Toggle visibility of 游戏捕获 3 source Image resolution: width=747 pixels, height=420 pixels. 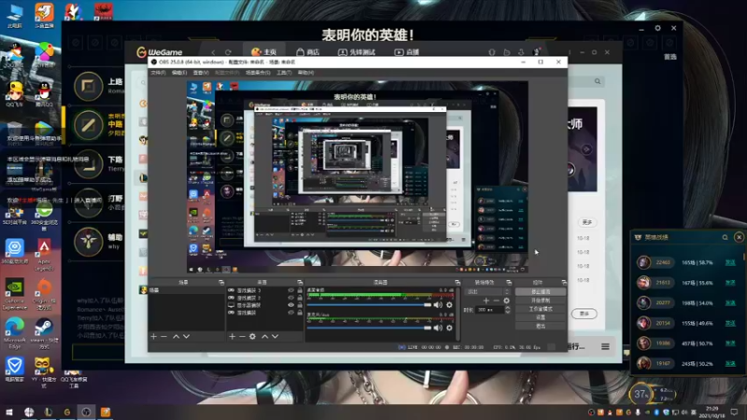290,290
